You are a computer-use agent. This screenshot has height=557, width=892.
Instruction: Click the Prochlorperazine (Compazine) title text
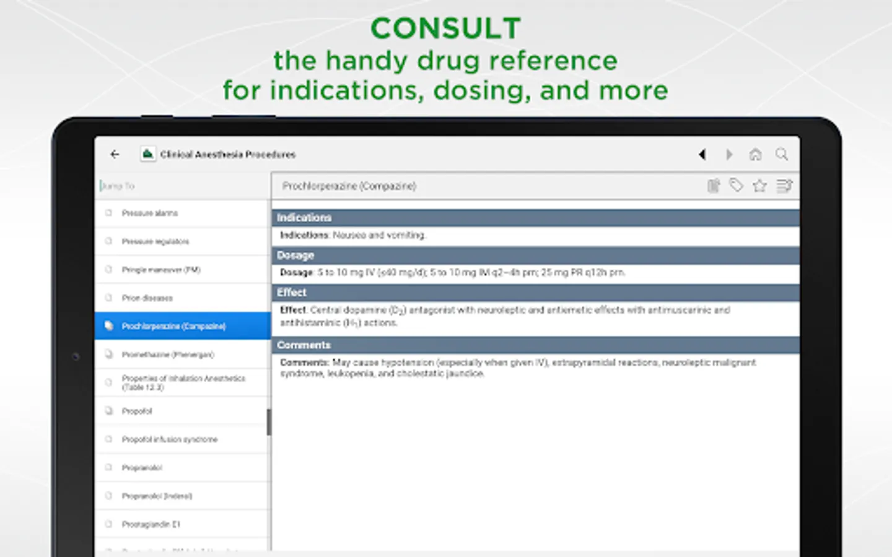(349, 186)
